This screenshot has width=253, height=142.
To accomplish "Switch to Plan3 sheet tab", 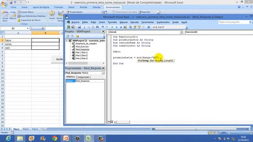I will [x=35, y=129].
